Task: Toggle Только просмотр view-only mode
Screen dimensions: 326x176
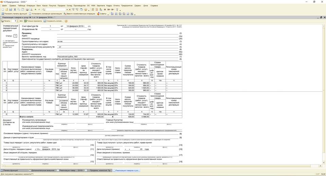Action: (34, 21)
